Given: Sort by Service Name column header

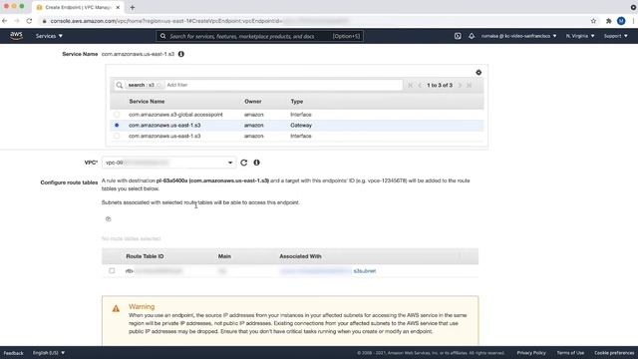Looking at the screenshot, I should pos(147,102).
